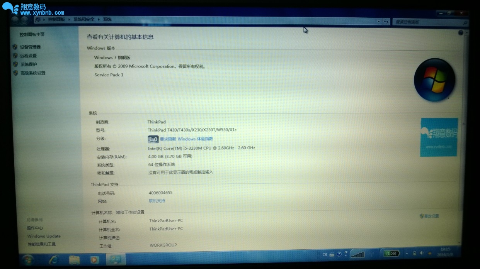Image resolution: width=480 pixels, height=269 pixels.
Task: Select the System control panel taskbar button
Action: [x=115, y=259]
